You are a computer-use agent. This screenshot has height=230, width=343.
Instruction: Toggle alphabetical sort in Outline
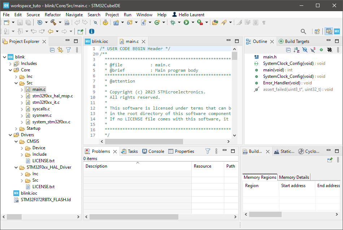(x=296, y=50)
